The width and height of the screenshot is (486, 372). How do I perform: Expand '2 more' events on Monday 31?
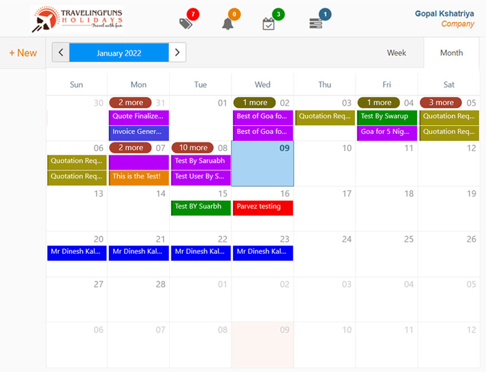pos(130,102)
